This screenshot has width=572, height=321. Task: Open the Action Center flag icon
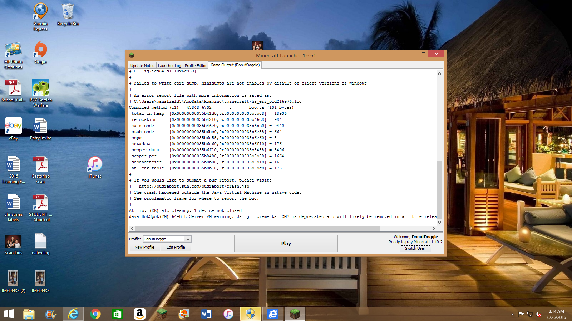click(x=521, y=314)
